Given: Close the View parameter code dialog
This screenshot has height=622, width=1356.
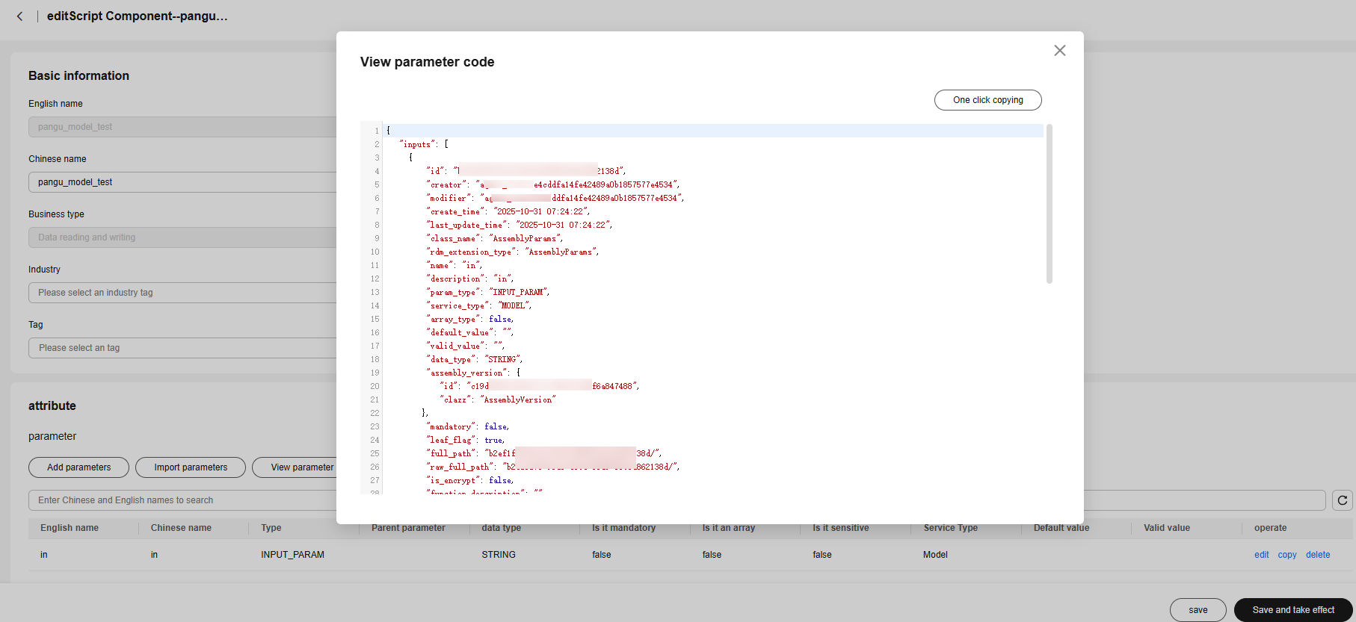Looking at the screenshot, I should tap(1059, 51).
